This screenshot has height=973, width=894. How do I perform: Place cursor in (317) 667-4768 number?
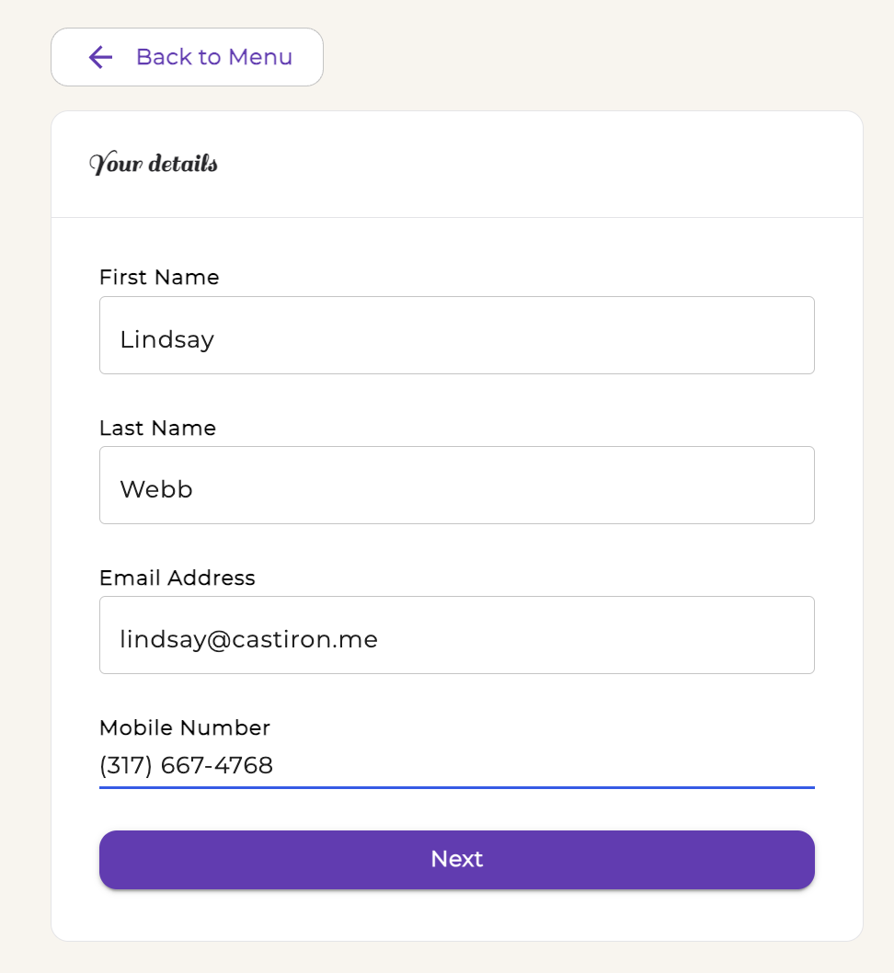[186, 766]
